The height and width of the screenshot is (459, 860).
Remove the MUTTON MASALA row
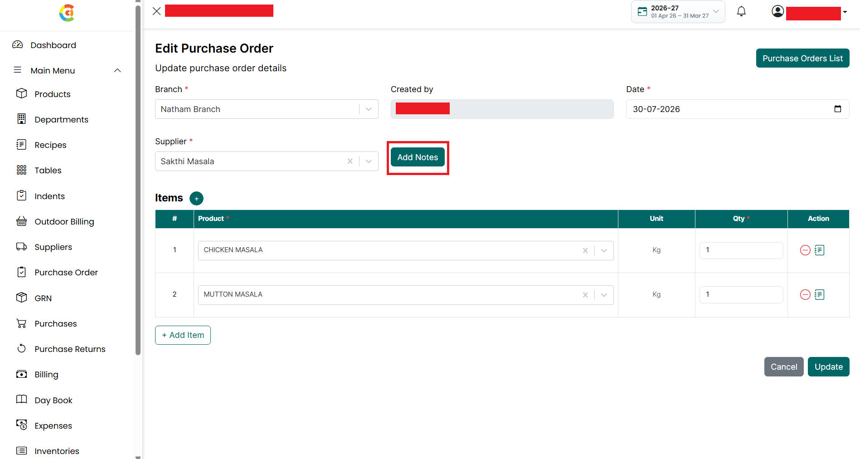[805, 295]
